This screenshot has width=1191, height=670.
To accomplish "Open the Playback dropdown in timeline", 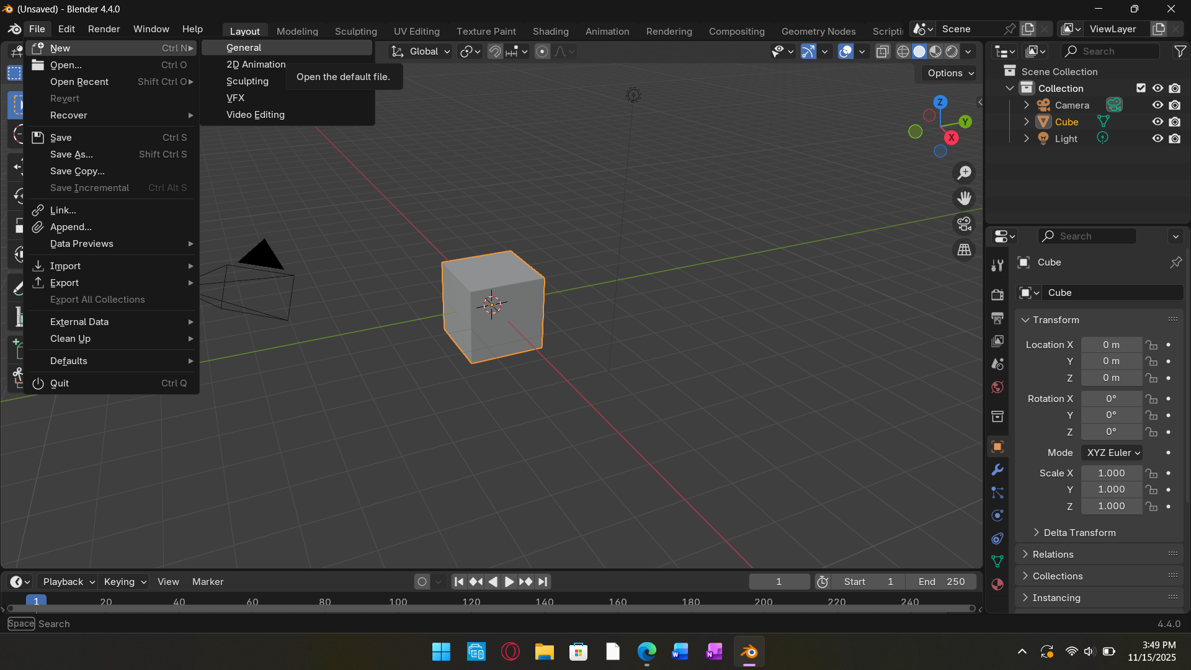I will click(68, 582).
